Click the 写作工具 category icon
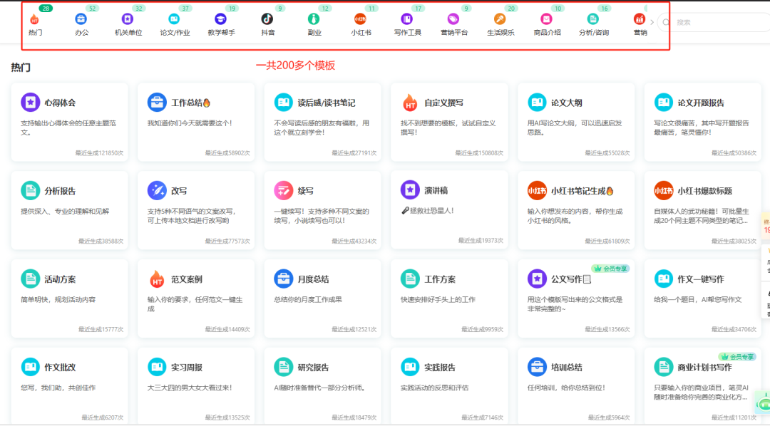 click(406, 19)
